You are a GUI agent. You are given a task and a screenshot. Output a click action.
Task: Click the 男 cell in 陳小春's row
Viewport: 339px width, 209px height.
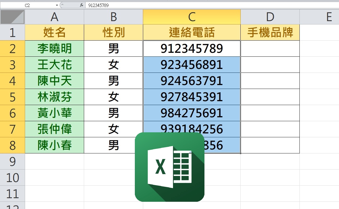pos(113,145)
